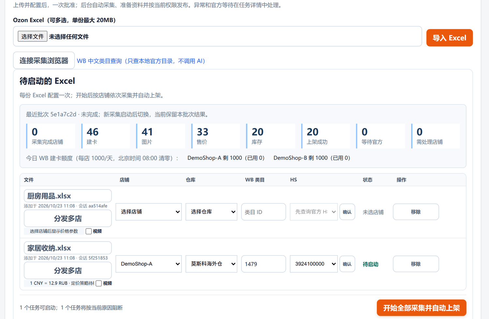Click 确认 in the 家居收纳.xlsx row
Viewport: 489px width, 319px height.
point(347,264)
